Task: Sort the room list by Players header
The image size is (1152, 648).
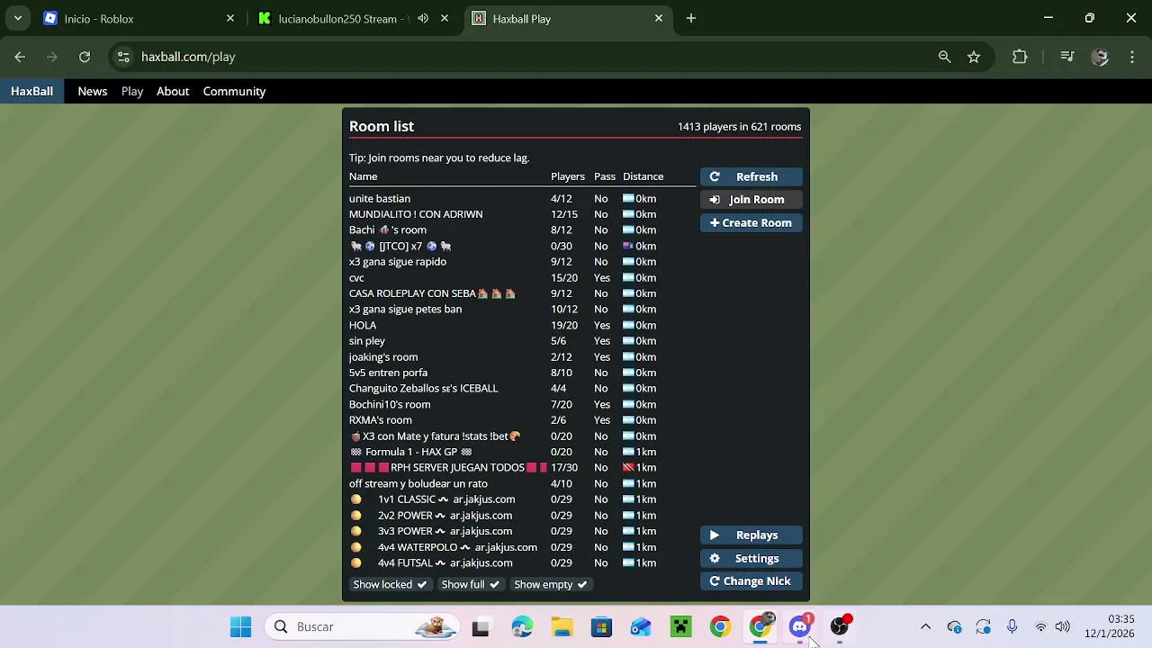Action: 568,176
